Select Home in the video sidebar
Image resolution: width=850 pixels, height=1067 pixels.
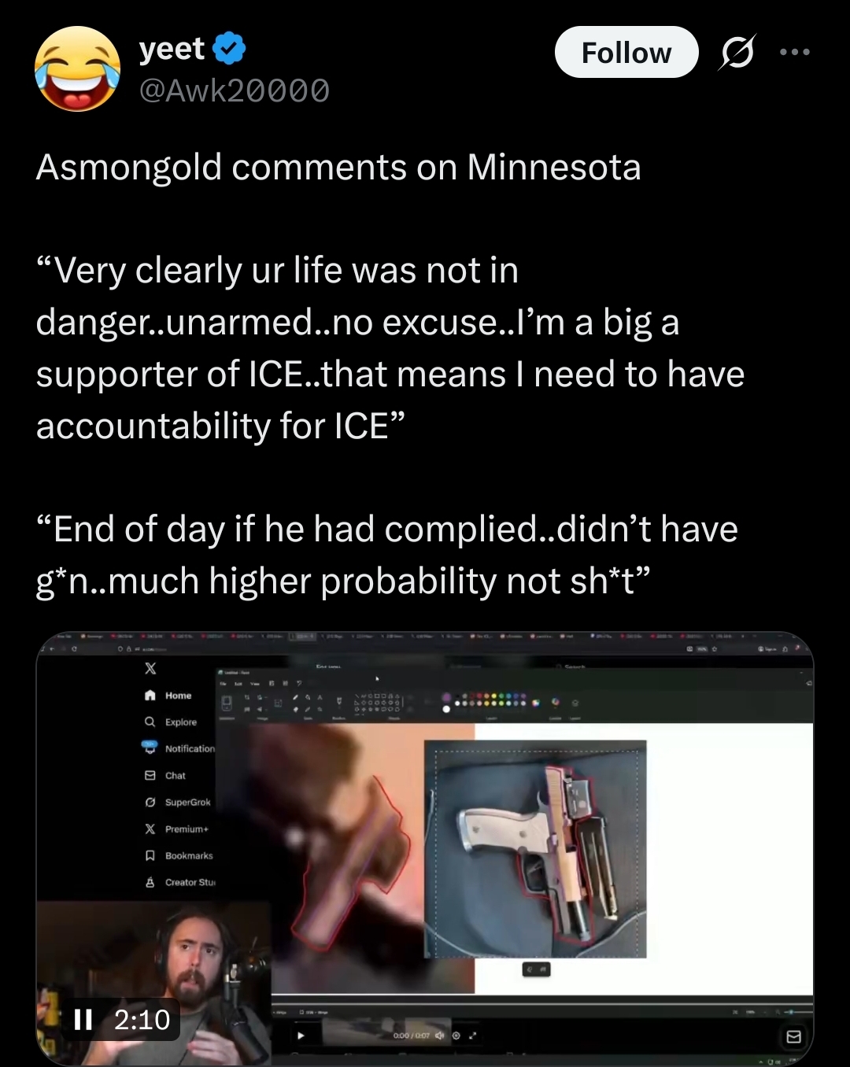pos(168,696)
